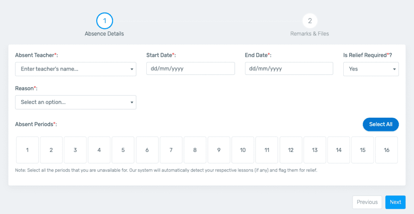
Task: Toggle absent period 9
Action: tap(219, 150)
